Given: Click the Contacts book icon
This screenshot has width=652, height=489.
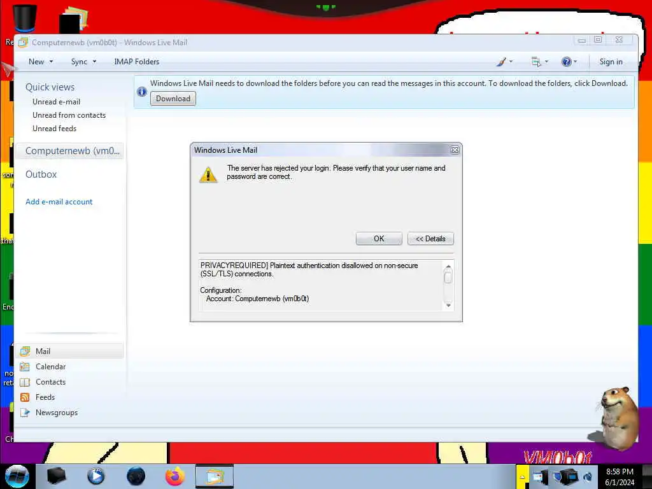Looking at the screenshot, I should (25, 382).
